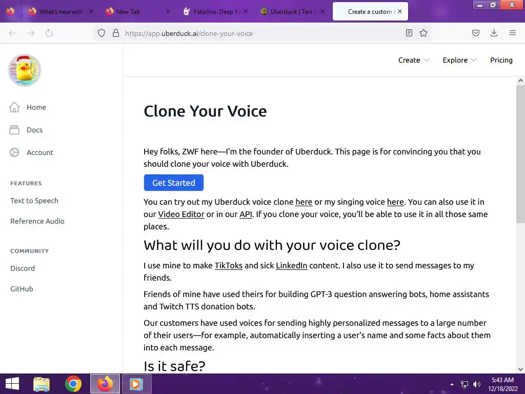The image size is (525, 394).
Task: Open File Explorer from the taskbar
Action: click(42, 384)
